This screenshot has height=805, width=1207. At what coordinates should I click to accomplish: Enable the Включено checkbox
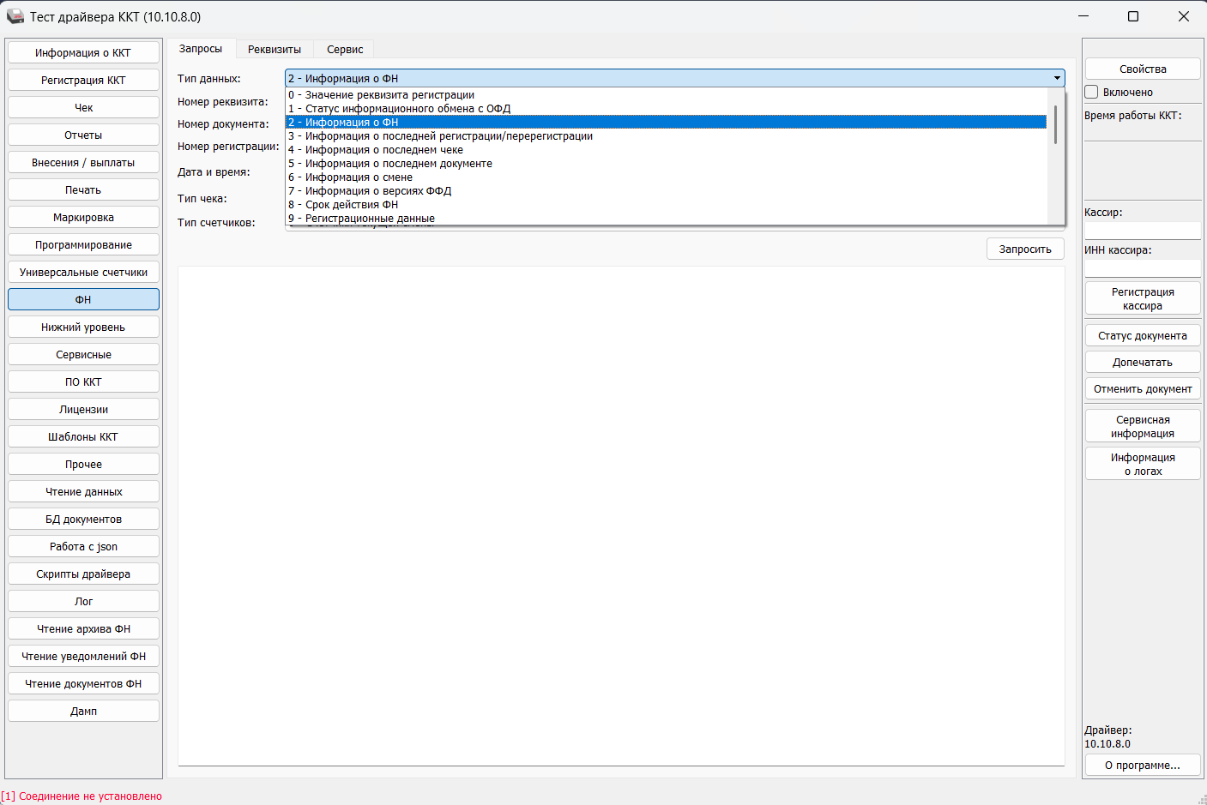[x=1092, y=92]
